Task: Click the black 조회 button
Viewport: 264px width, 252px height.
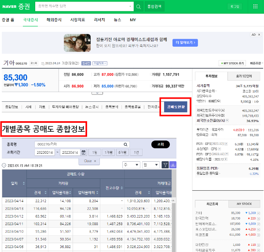Action: pyautogui.click(x=161, y=145)
